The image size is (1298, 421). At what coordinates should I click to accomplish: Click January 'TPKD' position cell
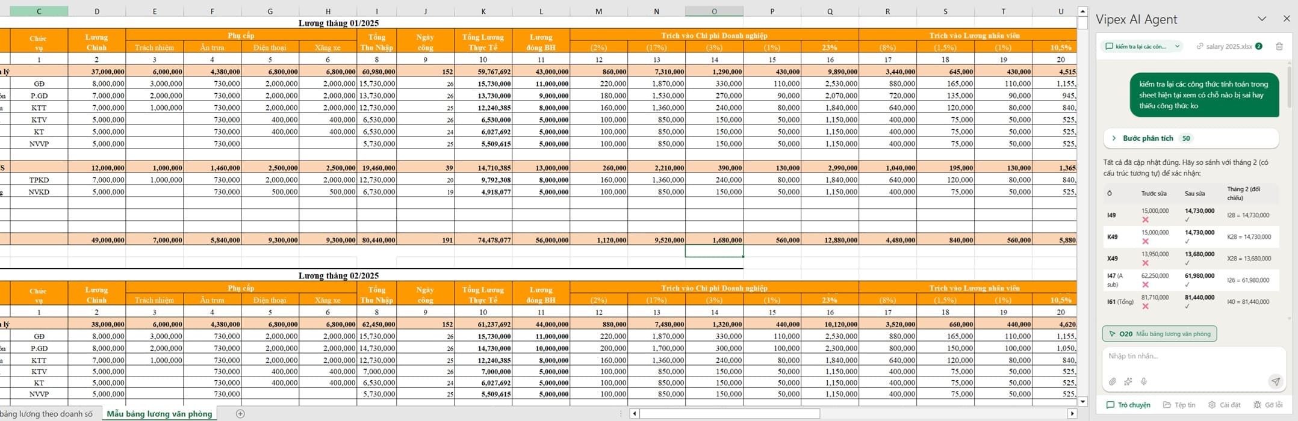pos(39,180)
